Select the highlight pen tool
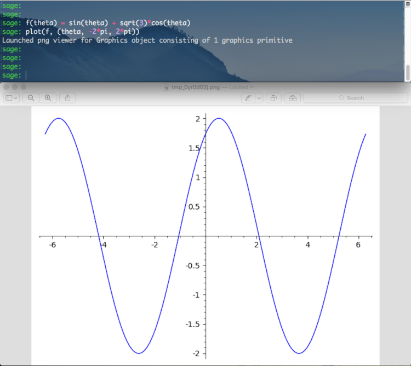411x366 pixels. 248,98
